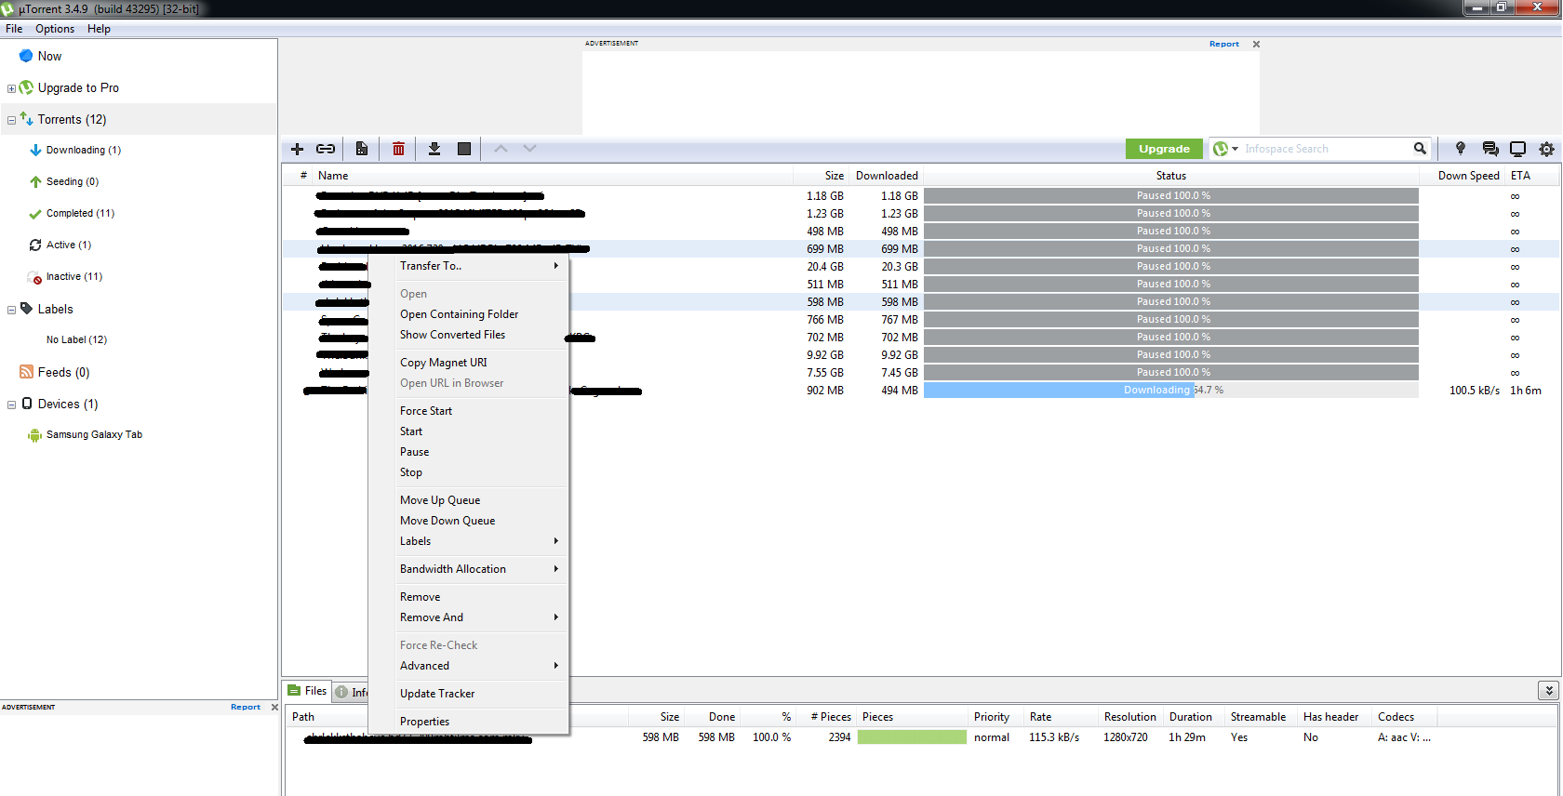The height and width of the screenshot is (796, 1563).
Task: Click the Add Torrent plus icon
Action: 298,149
